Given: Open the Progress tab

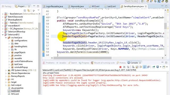Looking at the screenshot, I should pyautogui.click(x=84, y=63).
